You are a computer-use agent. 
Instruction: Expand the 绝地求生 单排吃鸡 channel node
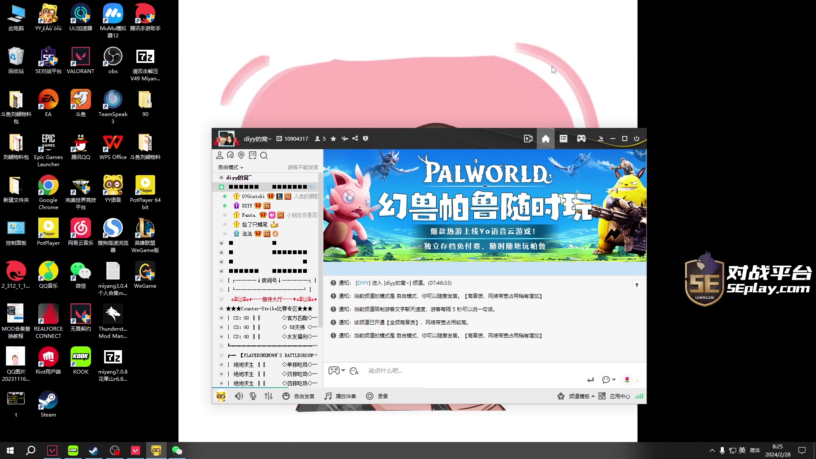pyautogui.click(x=221, y=365)
